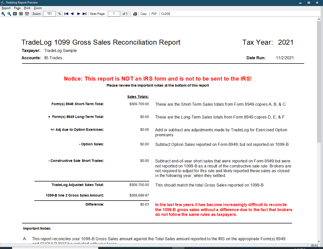
Task: Click the 00:01 status bar timer
Action: (314, 245)
